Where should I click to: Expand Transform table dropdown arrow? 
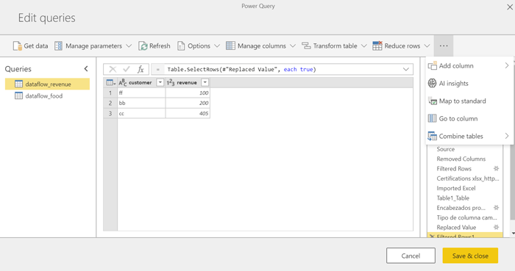pos(364,46)
